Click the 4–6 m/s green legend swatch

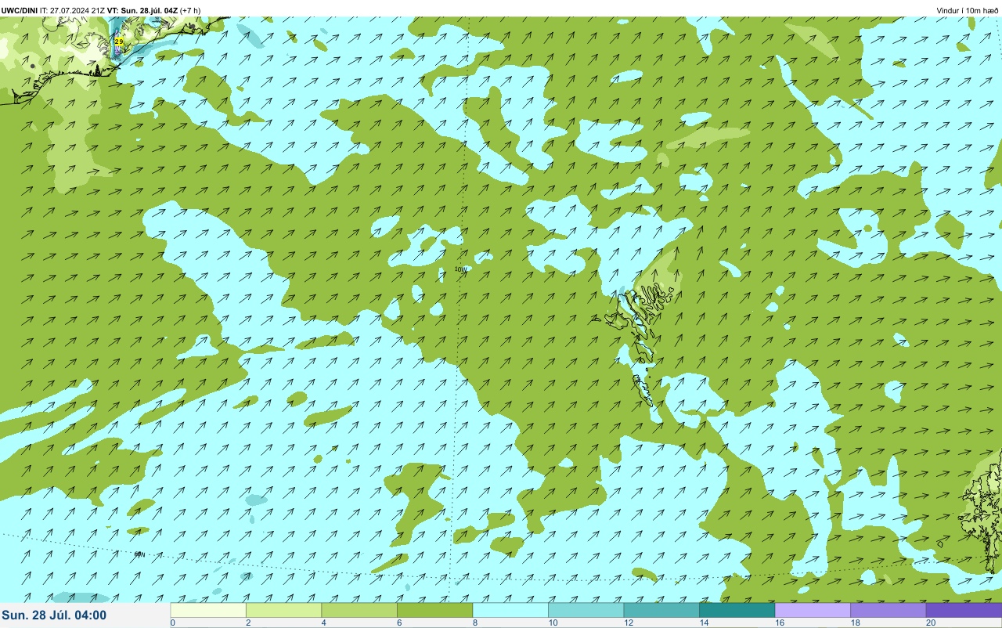[x=359, y=610]
